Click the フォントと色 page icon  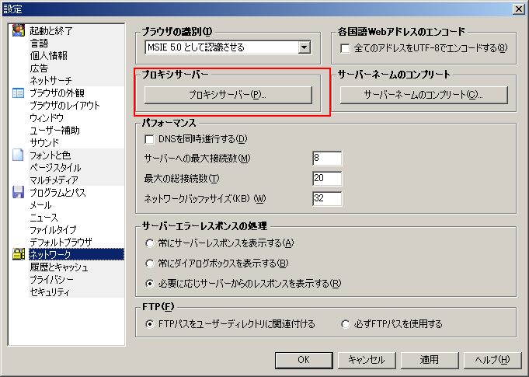[x=19, y=155]
